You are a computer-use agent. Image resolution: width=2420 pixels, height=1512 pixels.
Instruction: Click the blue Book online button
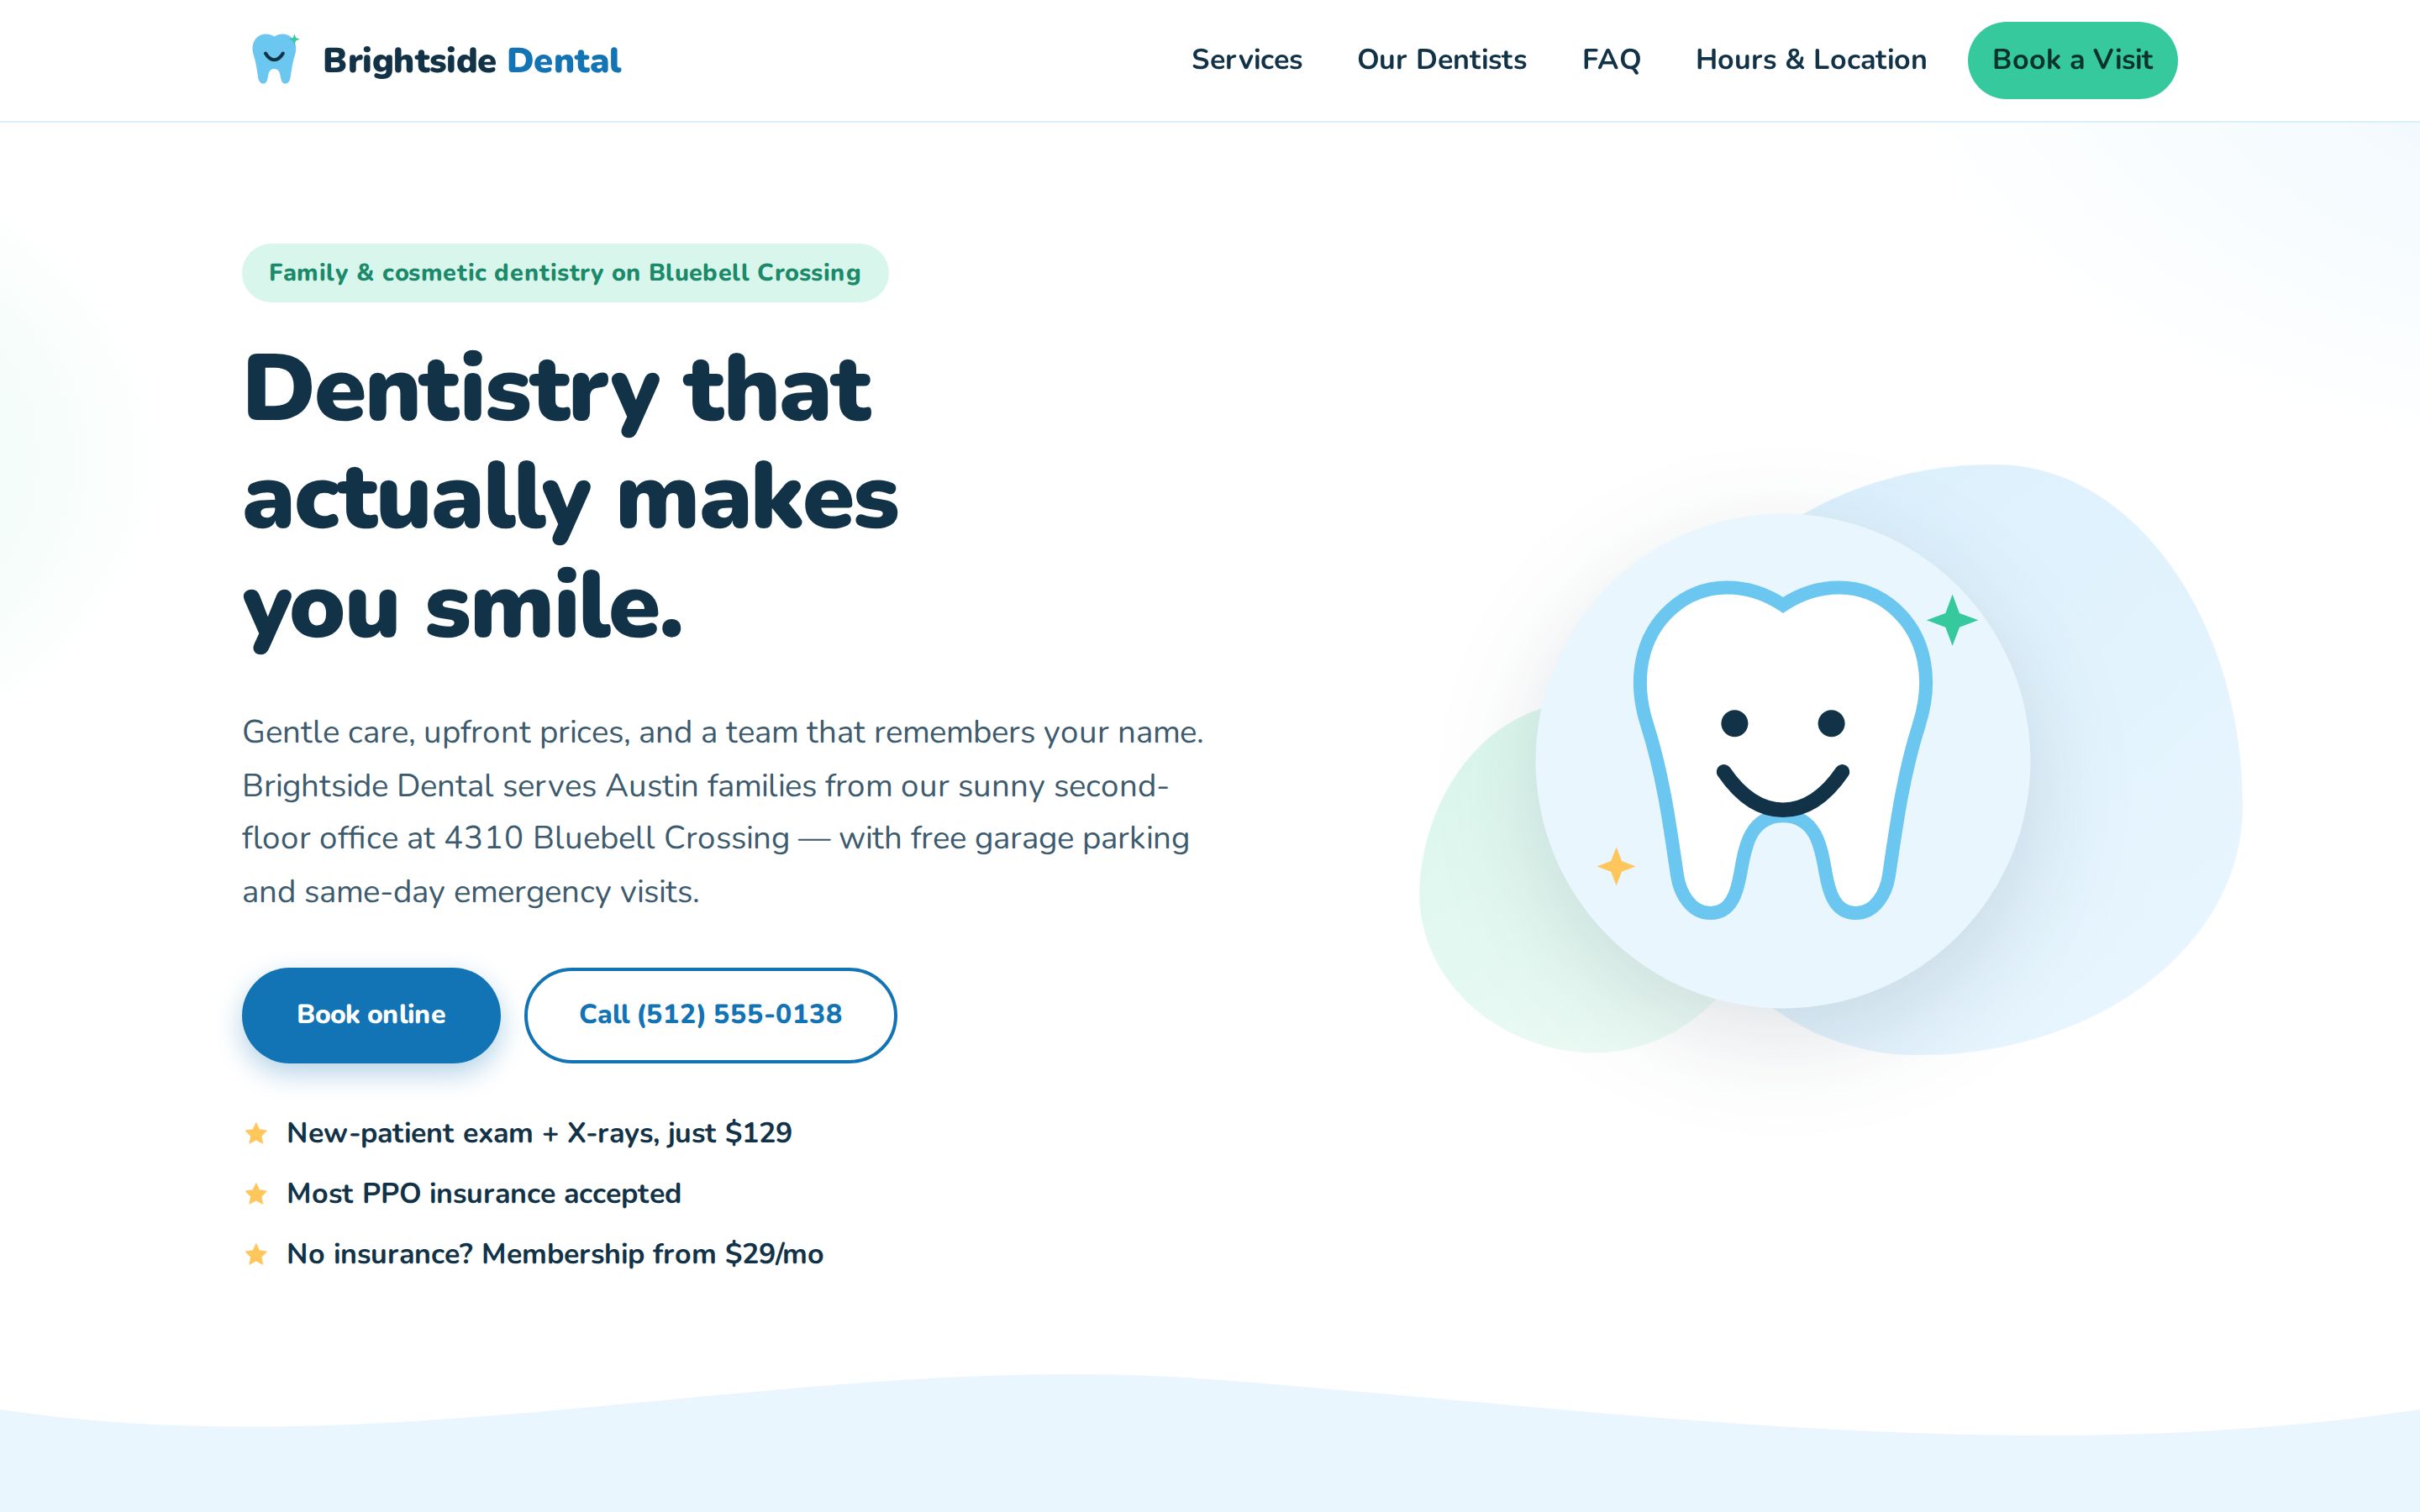[371, 1014]
